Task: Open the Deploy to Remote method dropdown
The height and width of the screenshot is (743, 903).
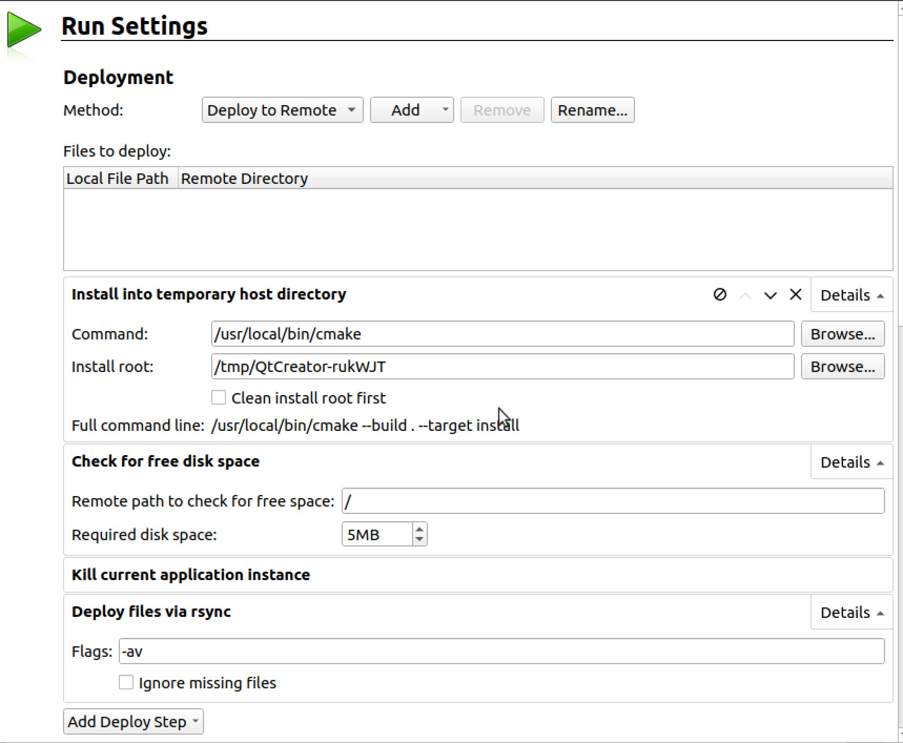Action: pyautogui.click(x=282, y=110)
